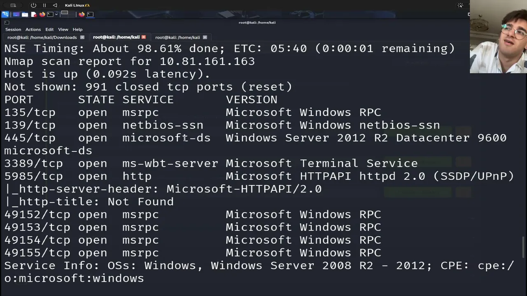
Task: Switch to the Firefox taskbar window
Action: click(82, 14)
